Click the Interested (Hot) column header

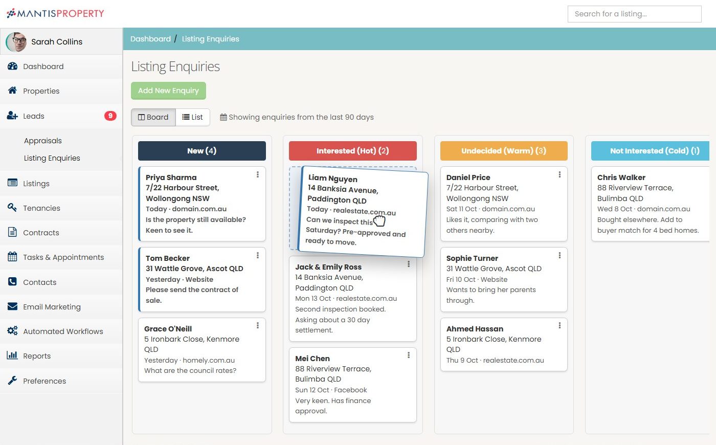pyautogui.click(x=353, y=151)
